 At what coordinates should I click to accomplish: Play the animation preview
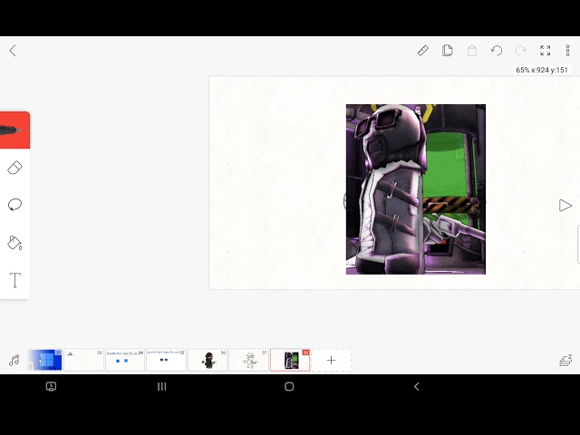click(x=565, y=206)
